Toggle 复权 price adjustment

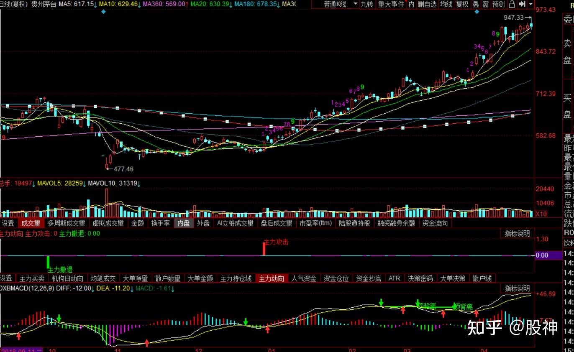pos(462,4)
